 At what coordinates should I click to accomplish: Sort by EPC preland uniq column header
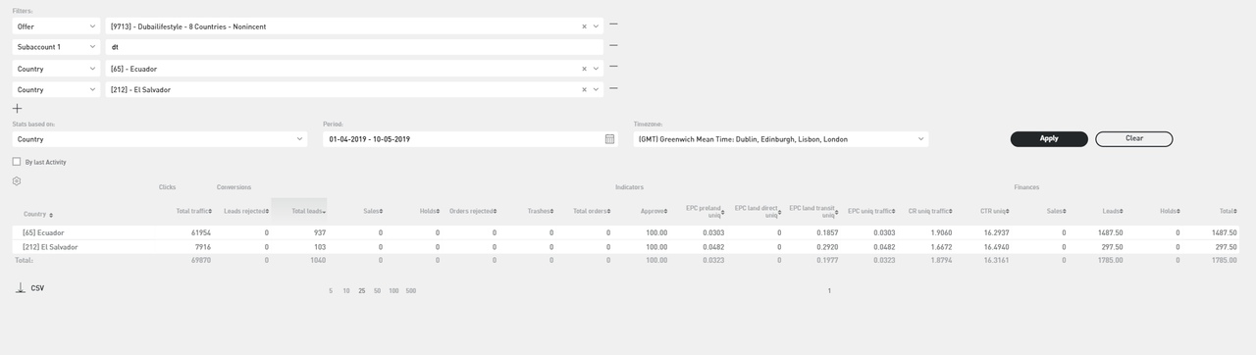pyautogui.click(x=706, y=211)
